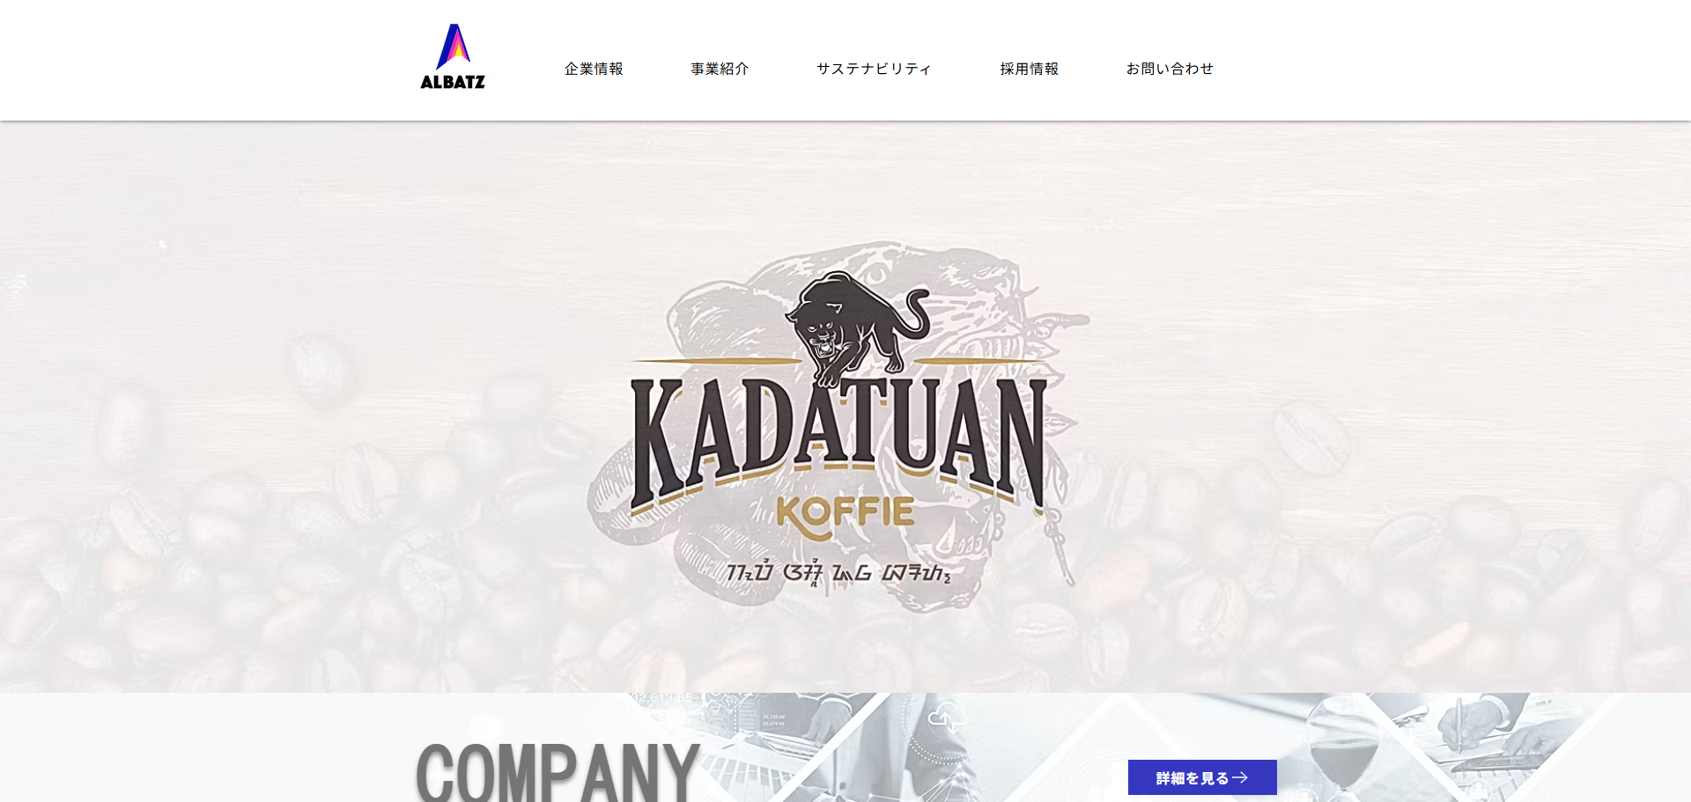Click the Baybayin script tagline below KOFFIE

click(x=838, y=572)
